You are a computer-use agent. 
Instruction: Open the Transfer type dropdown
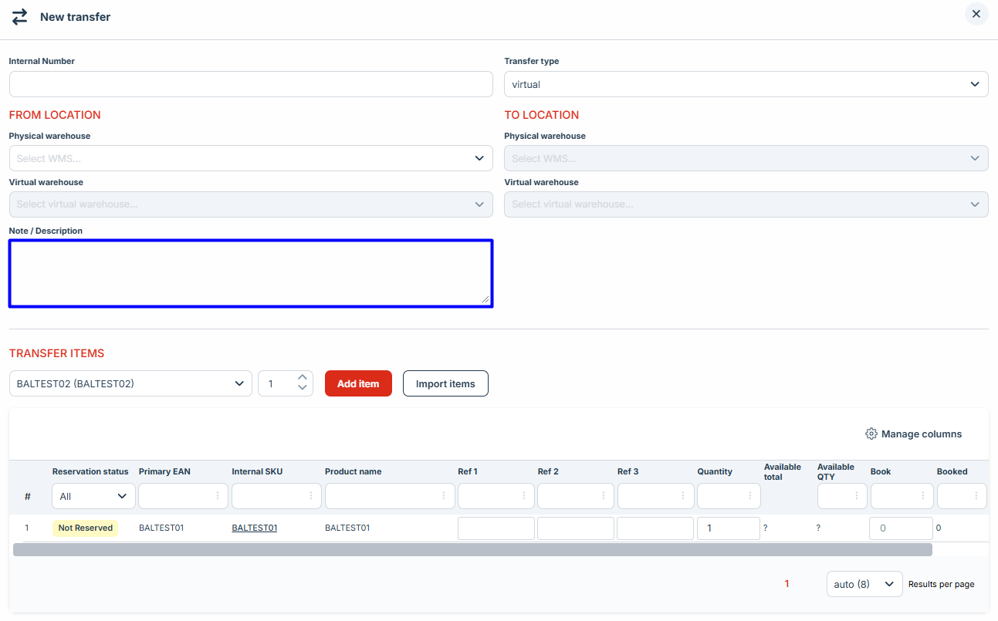click(x=746, y=84)
